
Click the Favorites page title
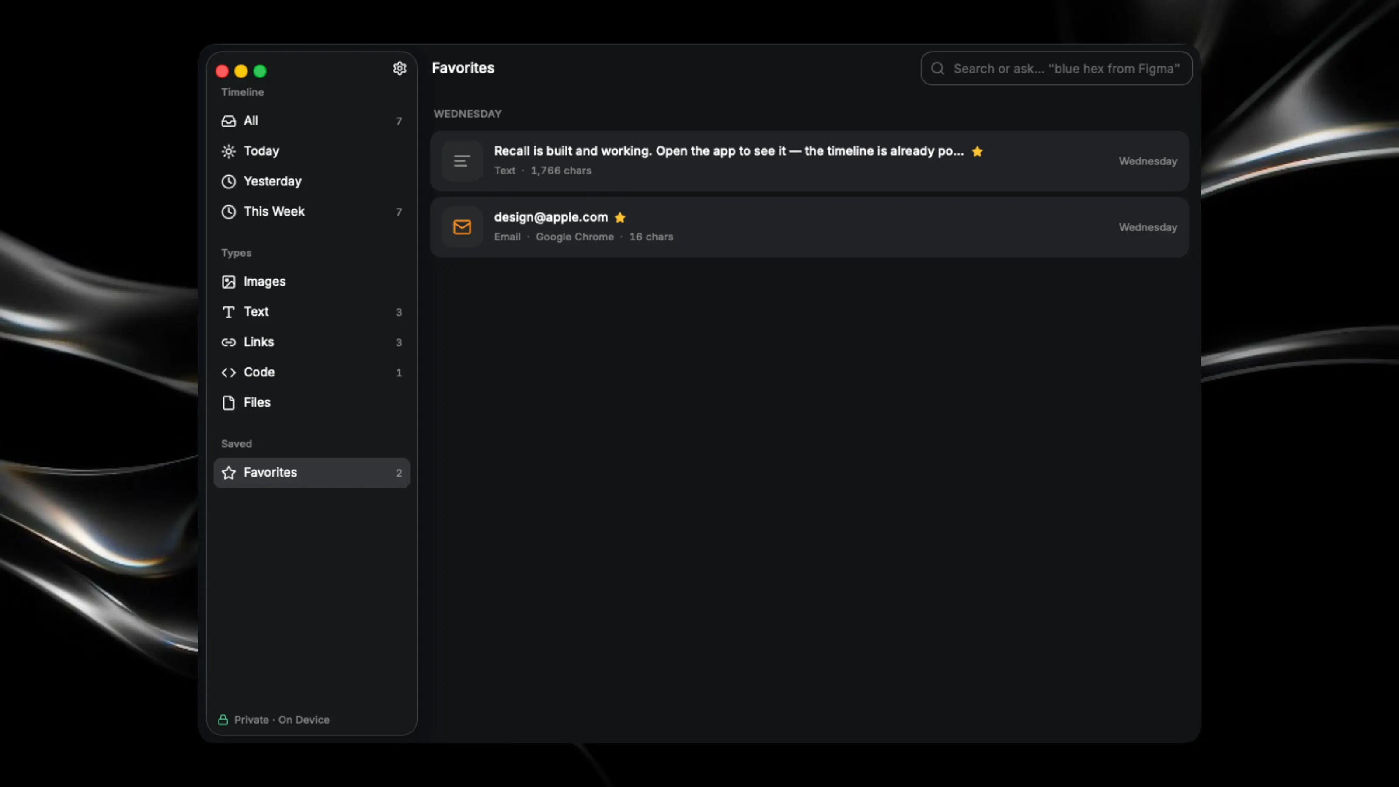tap(463, 68)
